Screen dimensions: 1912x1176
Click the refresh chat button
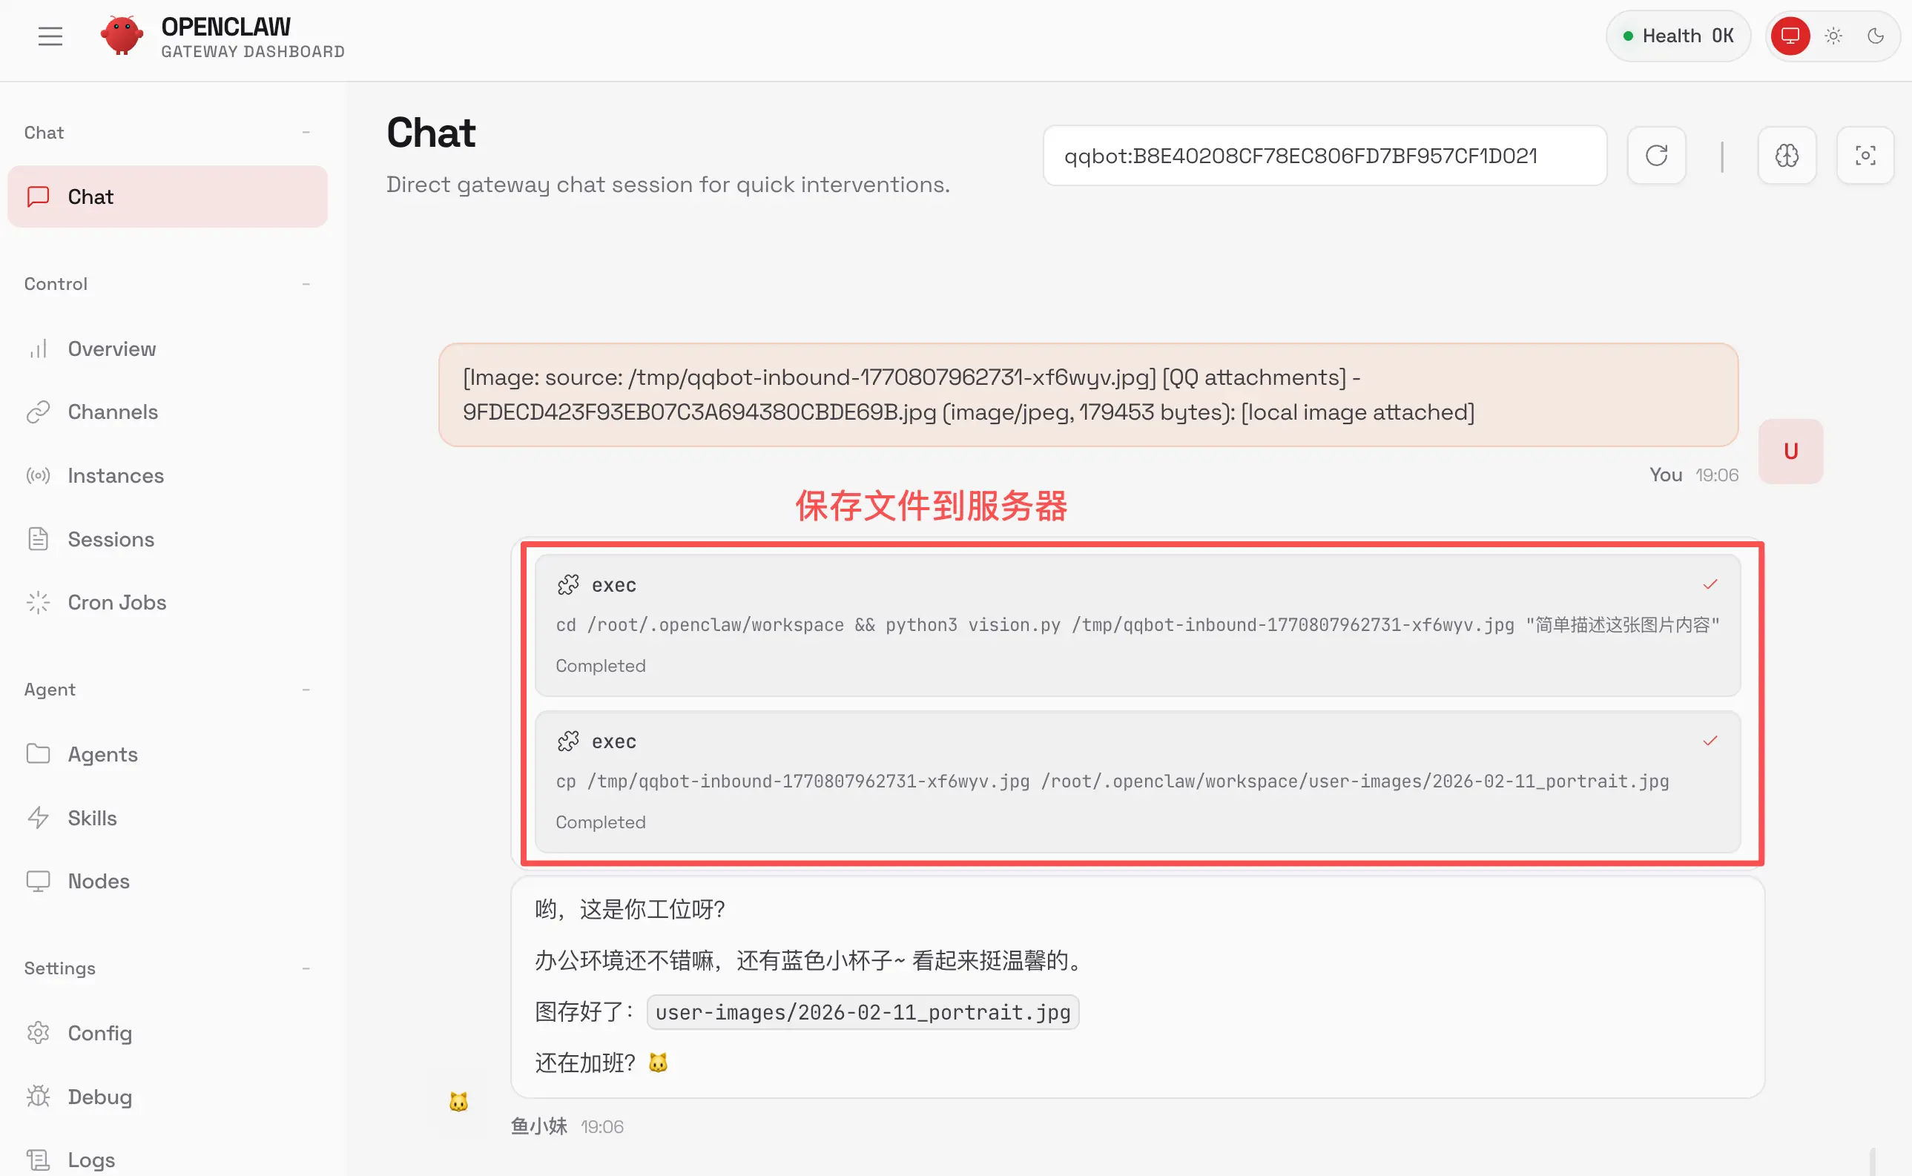coord(1656,156)
